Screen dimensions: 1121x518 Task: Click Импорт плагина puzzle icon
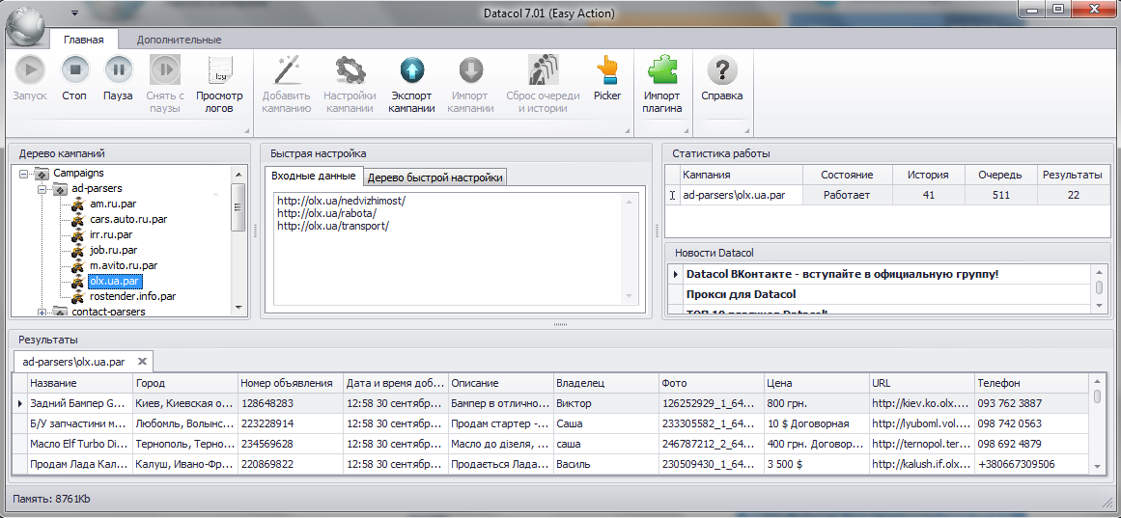661,70
